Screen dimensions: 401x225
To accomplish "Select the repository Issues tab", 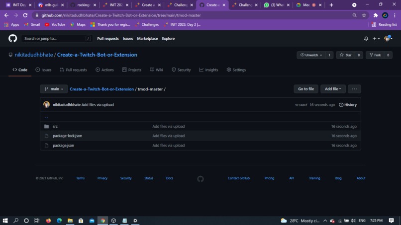I will (x=43, y=70).
